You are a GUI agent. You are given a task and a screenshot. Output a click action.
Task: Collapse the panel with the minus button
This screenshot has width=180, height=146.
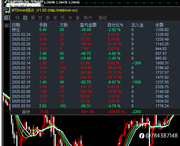tap(6, 9)
